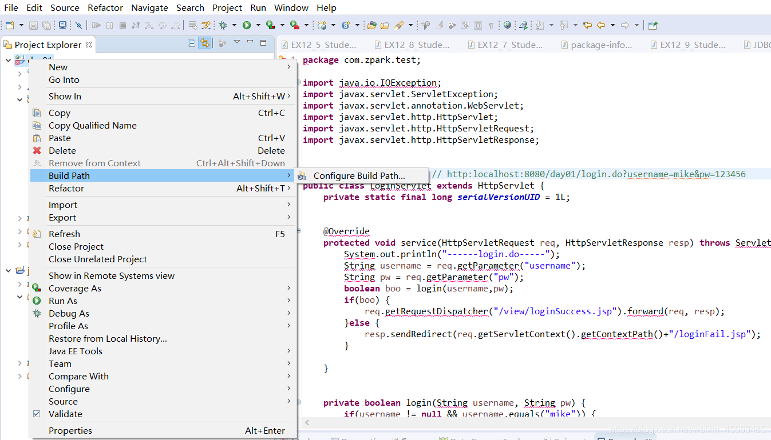The image size is (771, 440).
Task: Click the New wizard toolbar icon
Action: [x=10, y=25]
